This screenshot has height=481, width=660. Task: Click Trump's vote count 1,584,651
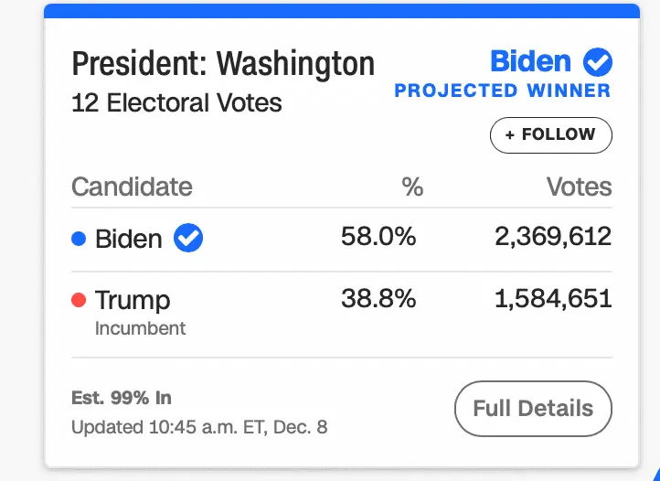[553, 298]
